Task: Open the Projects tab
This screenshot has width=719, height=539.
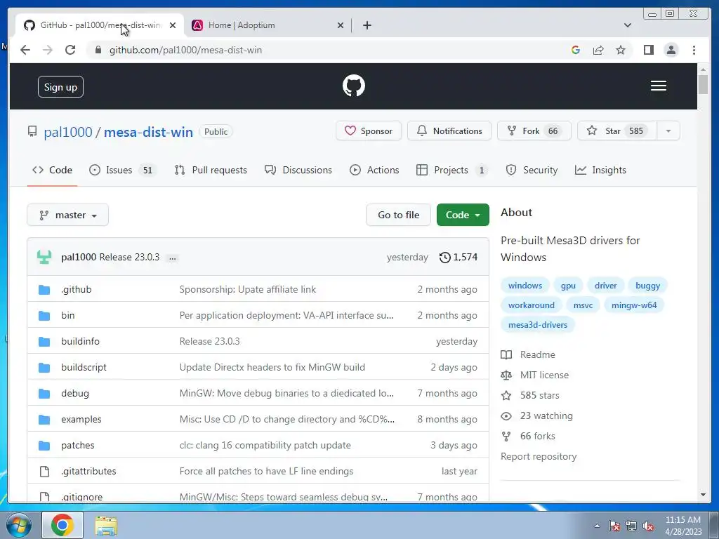Action: coord(451,170)
